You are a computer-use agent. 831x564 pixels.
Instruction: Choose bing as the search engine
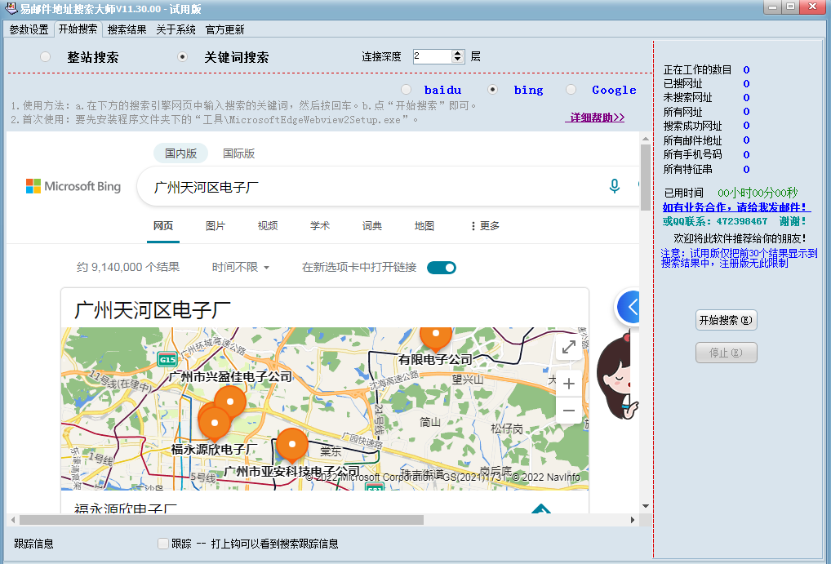(x=492, y=90)
